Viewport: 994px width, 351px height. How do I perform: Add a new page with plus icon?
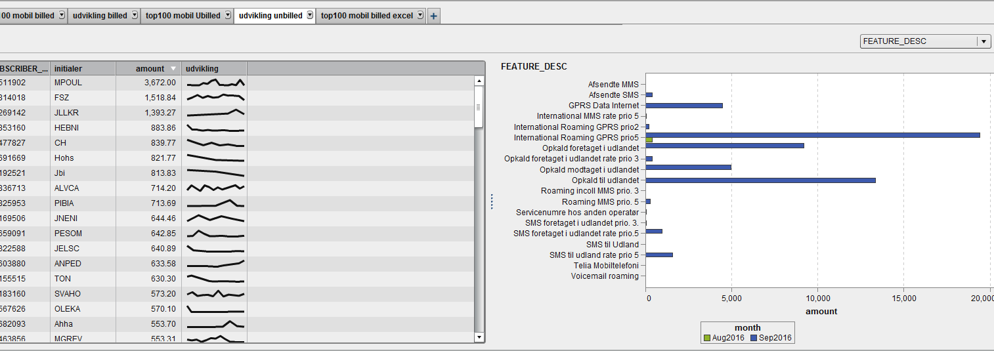(433, 16)
